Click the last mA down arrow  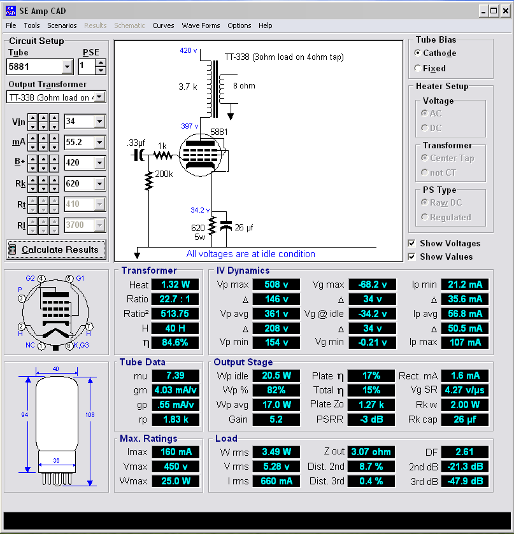coord(54,147)
